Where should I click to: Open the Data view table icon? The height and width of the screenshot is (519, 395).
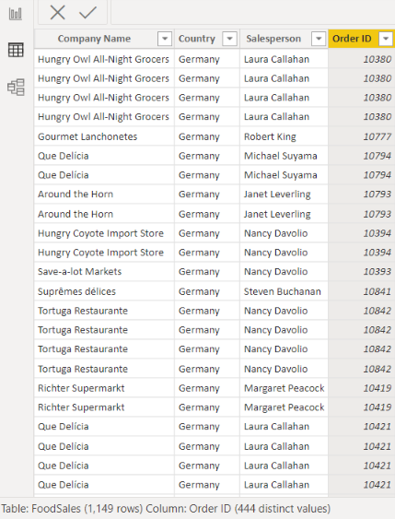tap(16, 50)
